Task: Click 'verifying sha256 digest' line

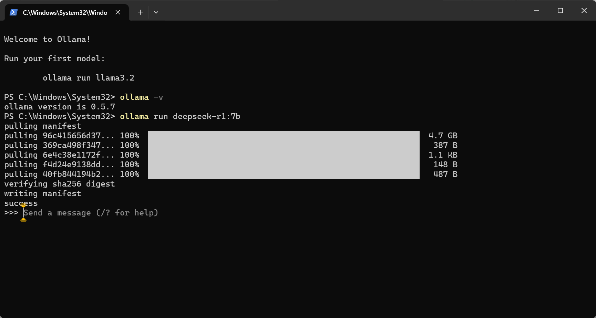Action: (60, 184)
